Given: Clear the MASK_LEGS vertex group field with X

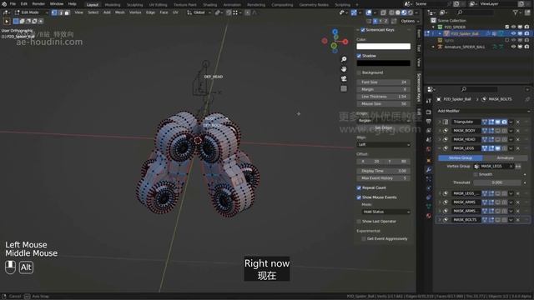Looking at the screenshot, I should [511, 167].
